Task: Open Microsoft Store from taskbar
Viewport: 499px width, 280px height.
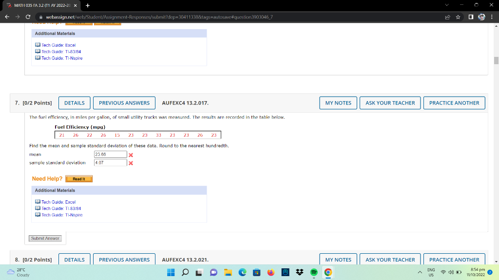Action: point(256,272)
